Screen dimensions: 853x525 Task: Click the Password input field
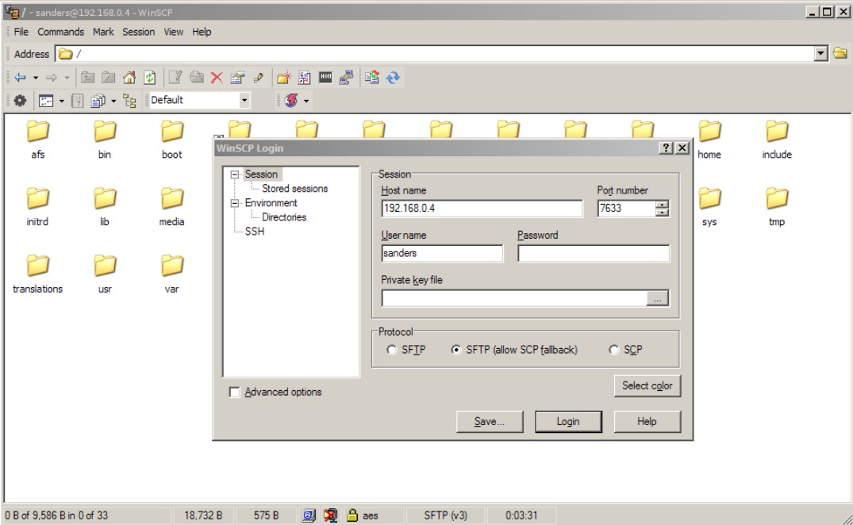(x=594, y=253)
